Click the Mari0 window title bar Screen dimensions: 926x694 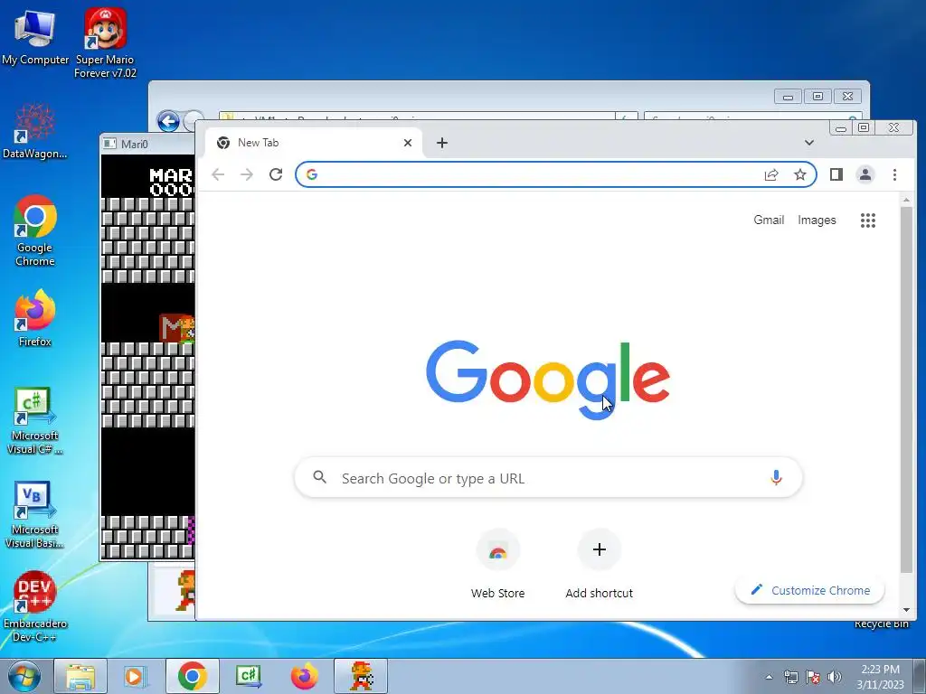pos(147,144)
